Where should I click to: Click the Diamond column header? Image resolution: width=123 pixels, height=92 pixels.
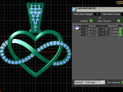click(112, 26)
